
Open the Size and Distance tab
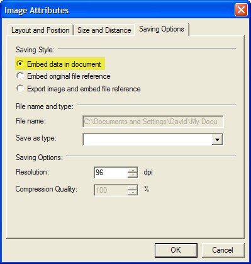[x=104, y=30]
